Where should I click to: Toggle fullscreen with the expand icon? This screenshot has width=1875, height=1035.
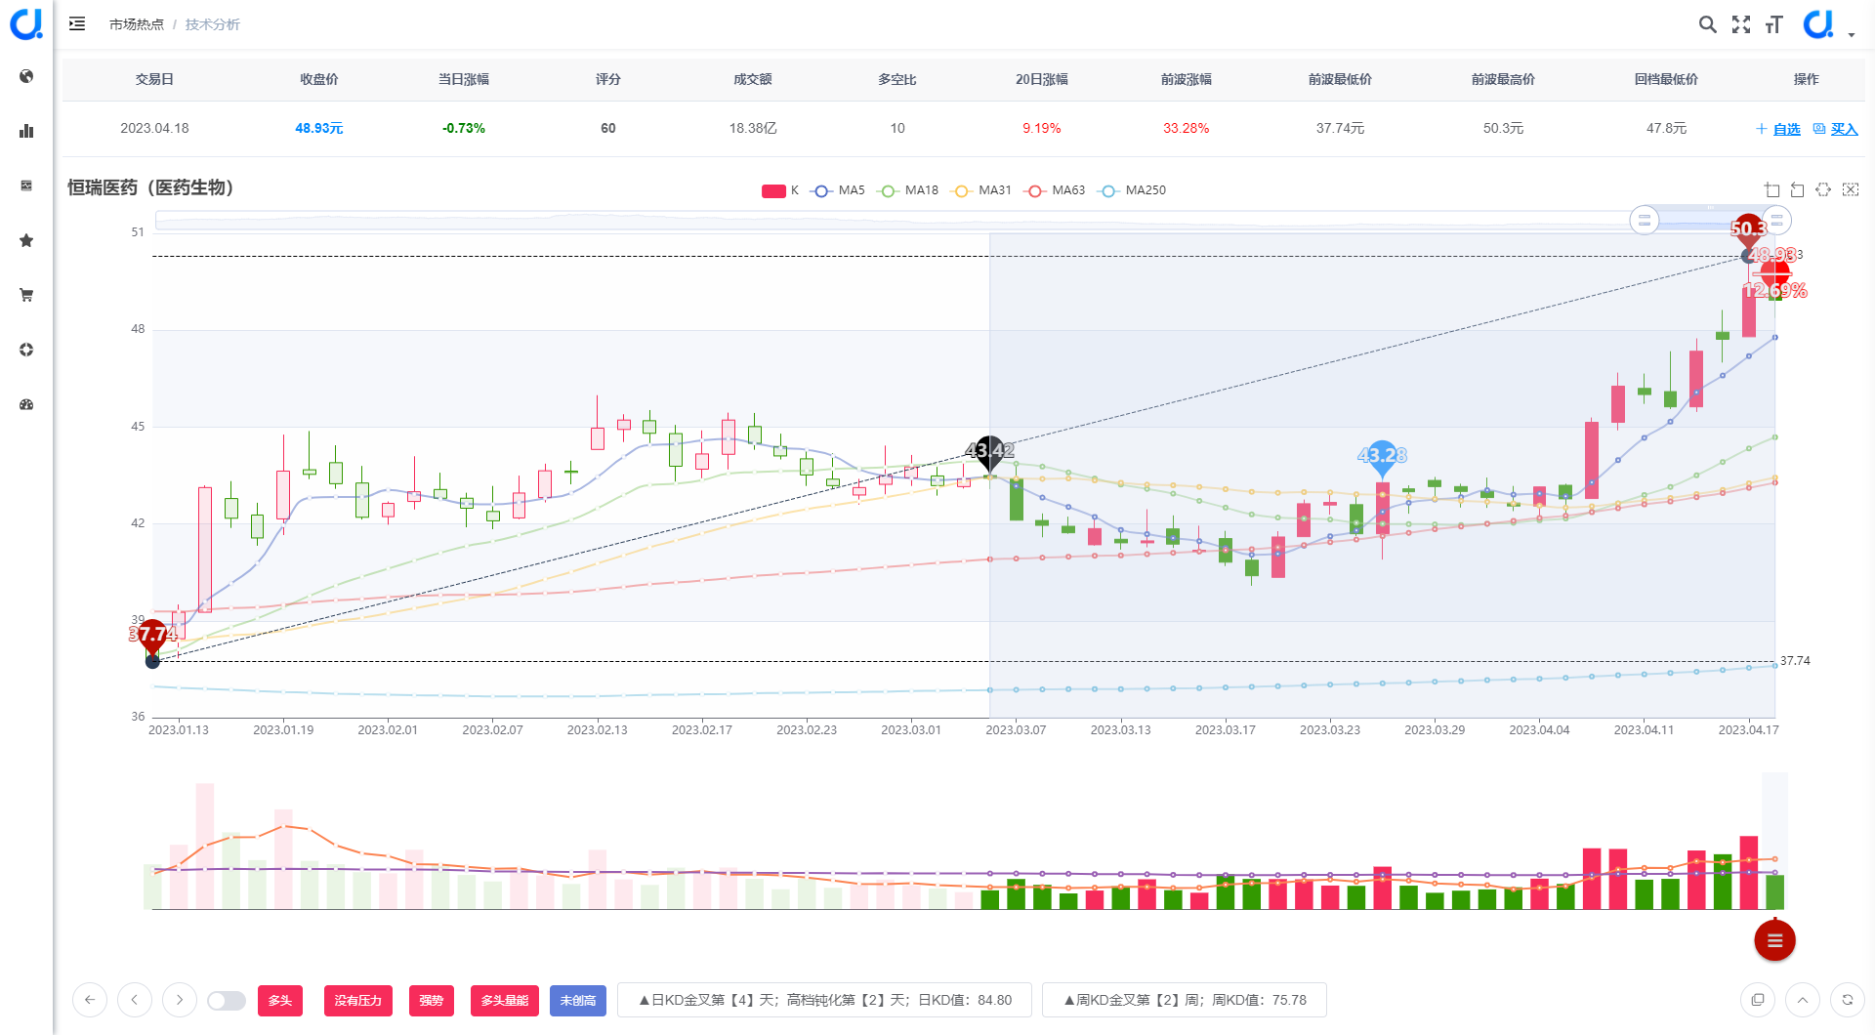tap(1741, 24)
